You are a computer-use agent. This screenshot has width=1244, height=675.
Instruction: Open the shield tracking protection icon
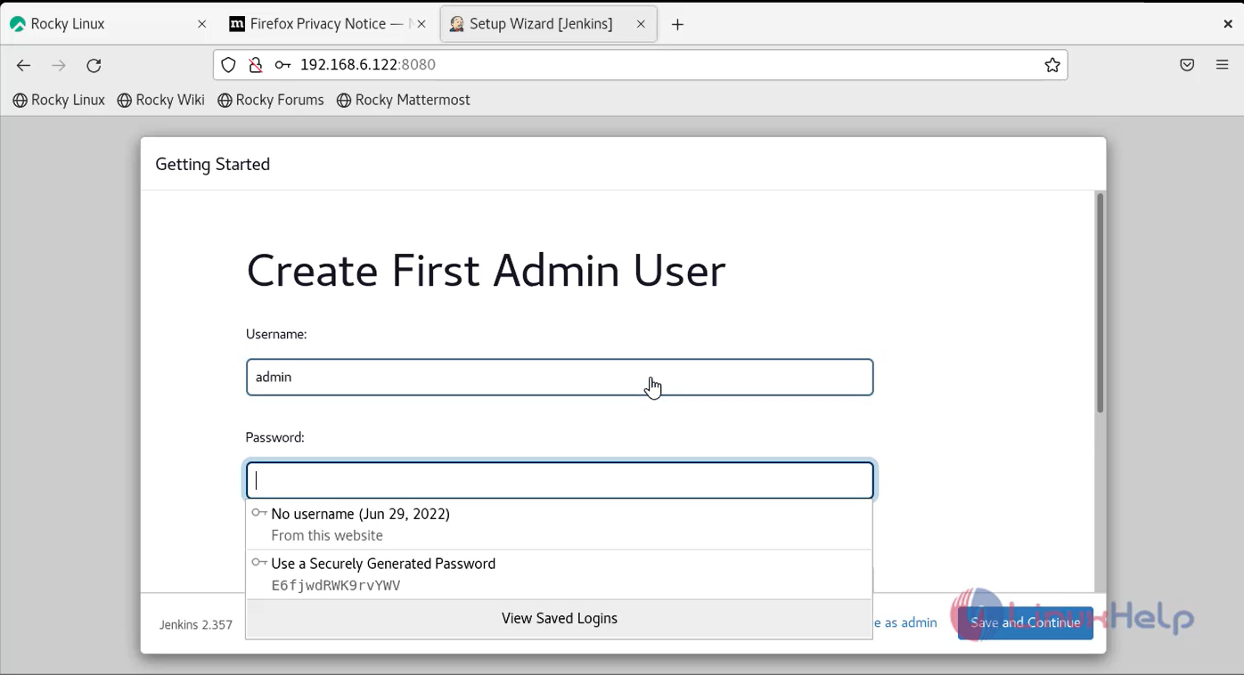228,65
